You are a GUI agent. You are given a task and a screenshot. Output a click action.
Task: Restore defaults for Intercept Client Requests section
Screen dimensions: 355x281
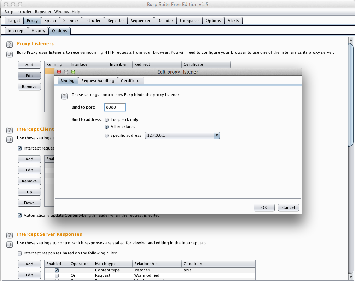10,140
